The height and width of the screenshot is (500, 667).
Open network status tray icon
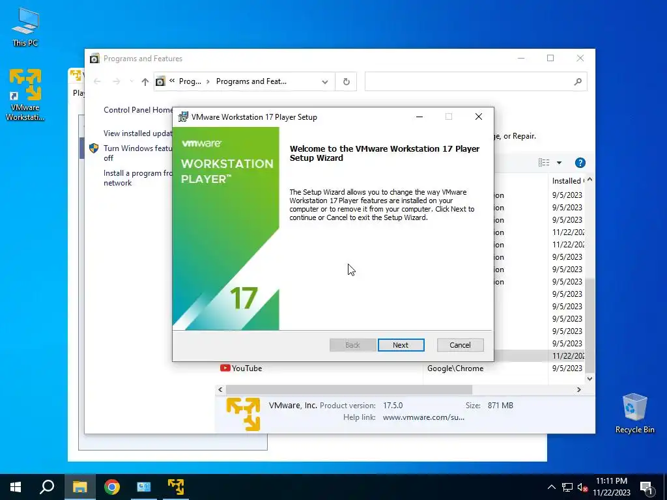tap(567, 487)
